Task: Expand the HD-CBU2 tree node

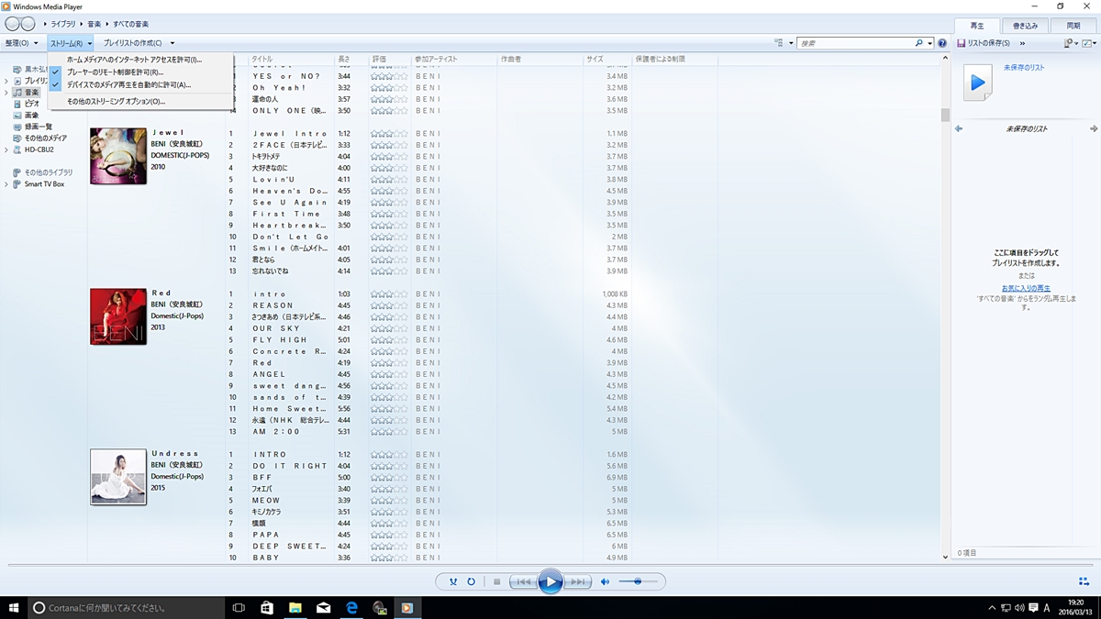Action: tap(6, 149)
